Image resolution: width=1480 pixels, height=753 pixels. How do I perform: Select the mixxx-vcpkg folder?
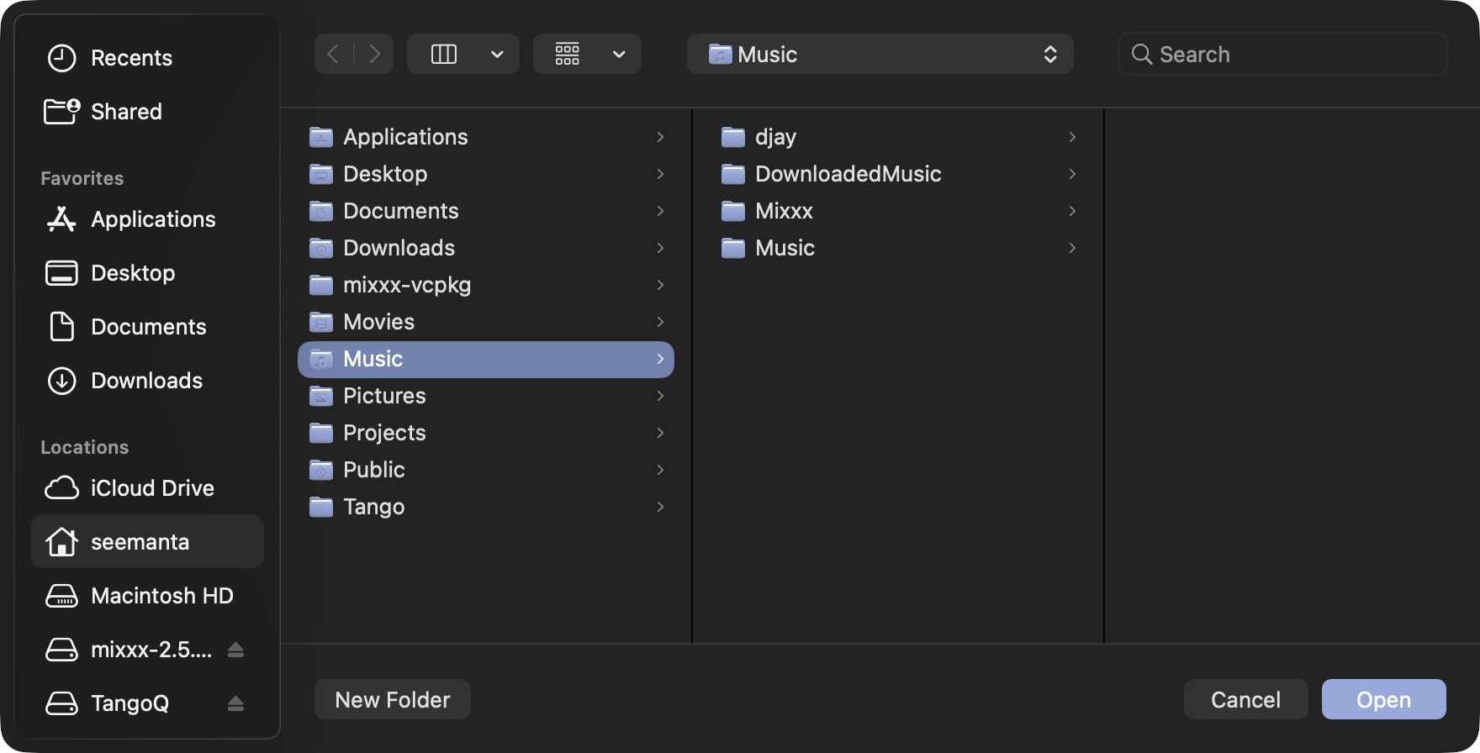486,285
